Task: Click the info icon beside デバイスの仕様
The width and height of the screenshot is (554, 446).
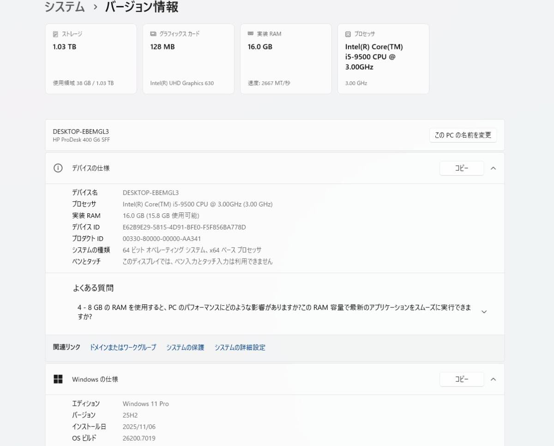Action: pos(58,168)
